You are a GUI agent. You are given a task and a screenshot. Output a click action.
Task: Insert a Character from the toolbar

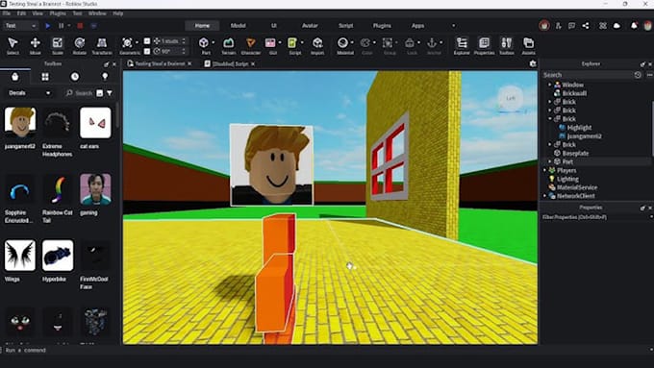(x=251, y=46)
